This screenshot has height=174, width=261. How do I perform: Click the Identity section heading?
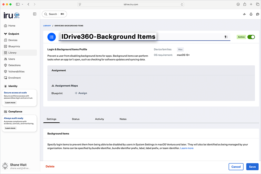tap(13, 86)
